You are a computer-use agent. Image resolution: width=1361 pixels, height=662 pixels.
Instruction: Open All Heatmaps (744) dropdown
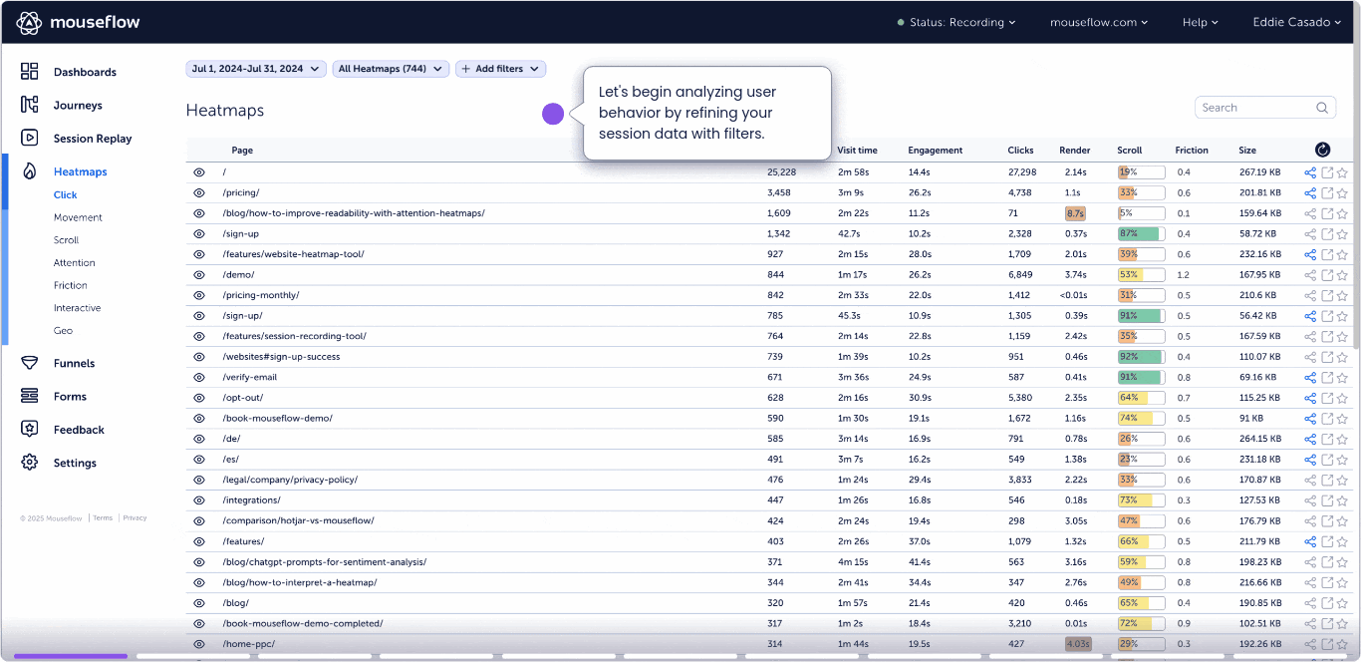coord(391,69)
